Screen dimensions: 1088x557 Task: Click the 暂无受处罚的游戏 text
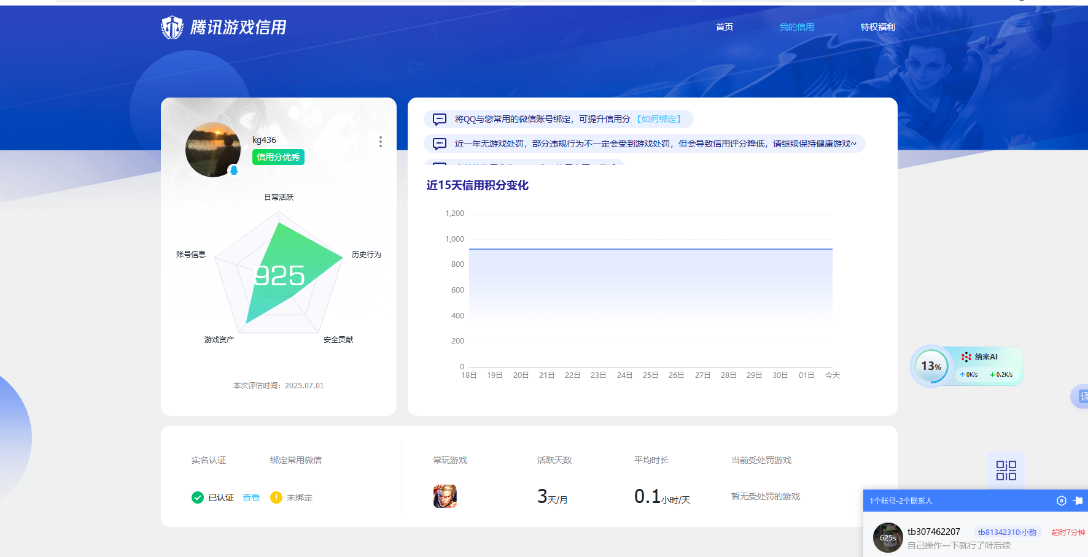pos(766,496)
